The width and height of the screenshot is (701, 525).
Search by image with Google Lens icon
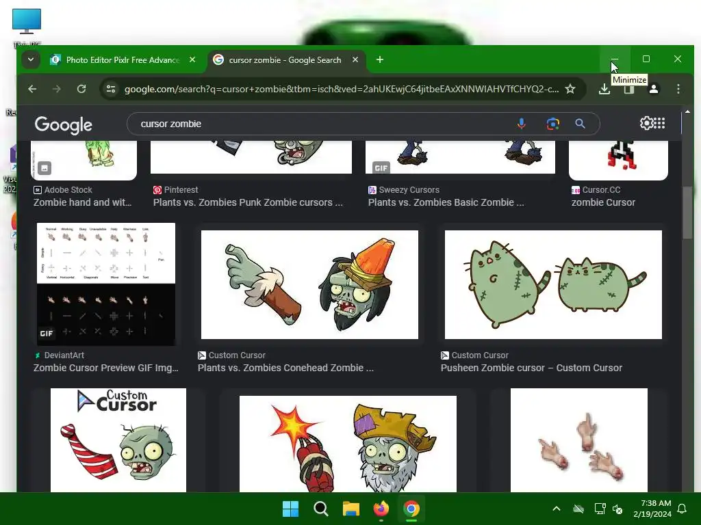point(553,124)
